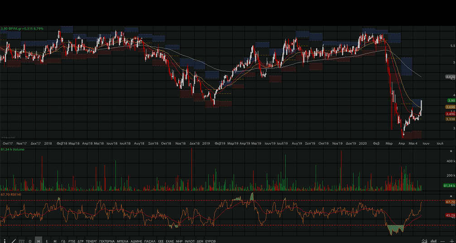Select the line drawing tool

coord(13,241)
